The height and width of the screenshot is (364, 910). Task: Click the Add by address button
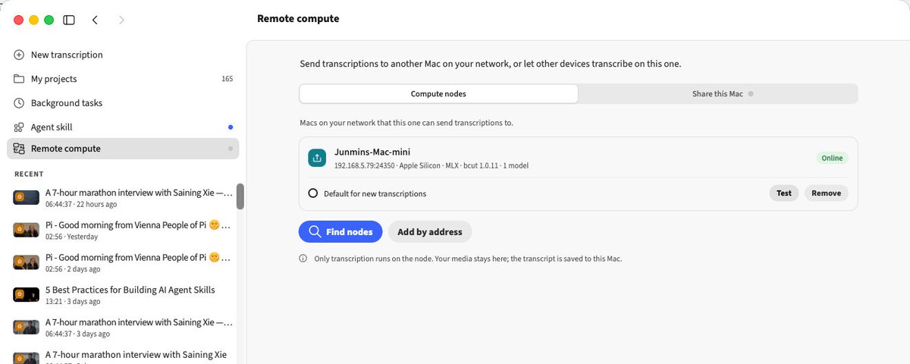tap(430, 232)
